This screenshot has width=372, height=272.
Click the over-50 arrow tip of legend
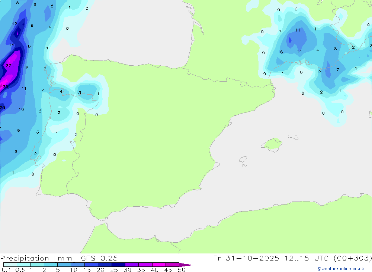coord(186,265)
